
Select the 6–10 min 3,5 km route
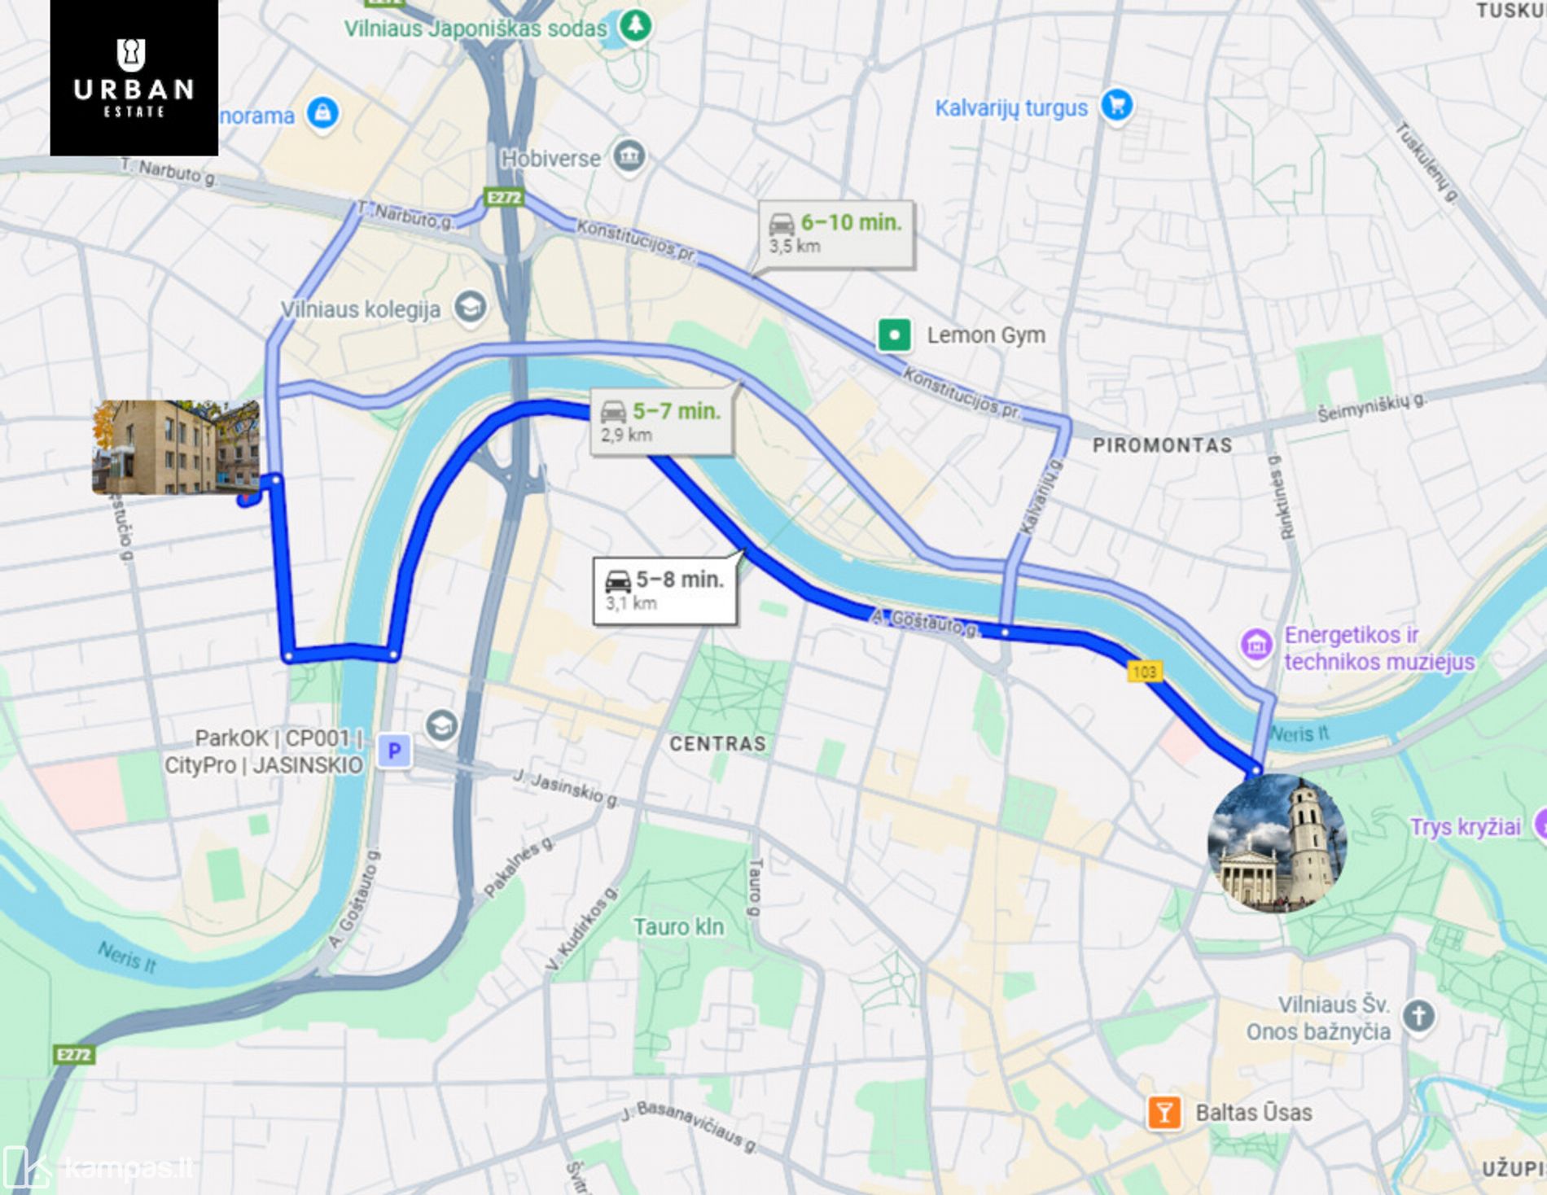click(x=835, y=234)
